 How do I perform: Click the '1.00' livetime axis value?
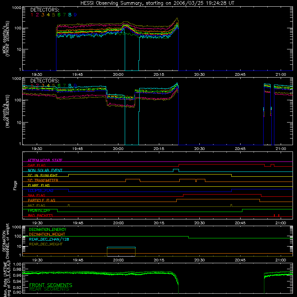17,264
